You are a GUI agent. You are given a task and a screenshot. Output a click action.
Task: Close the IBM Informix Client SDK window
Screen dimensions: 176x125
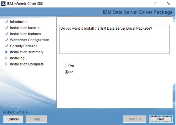[x=169, y=4]
